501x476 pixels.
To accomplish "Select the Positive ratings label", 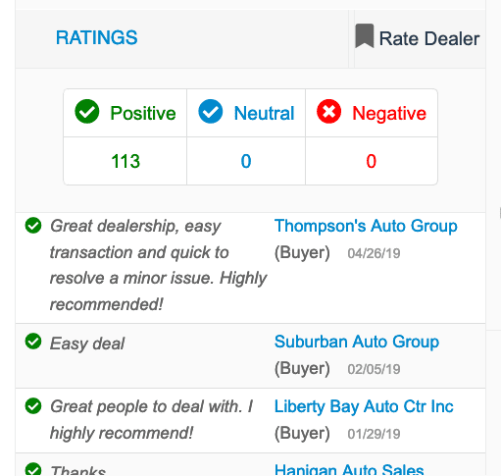I will pos(143,114).
